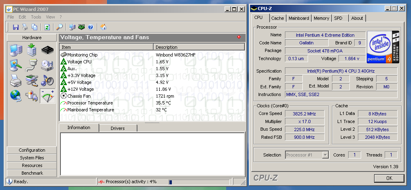Click the blue Help question mark icon
This screenshot has width=411, height=190.
90,27
